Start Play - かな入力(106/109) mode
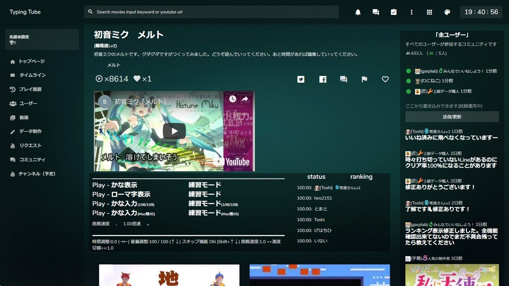 [x=123, y=204]
